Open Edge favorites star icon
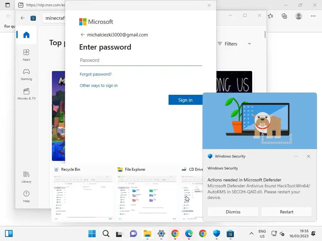Image resolution: width=322 pixels, height=241 pixels. [x=270, y=16]
